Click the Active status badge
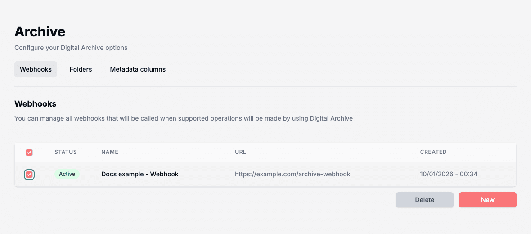The height and width of the screenshot is (234, 531). click(67, 174)
